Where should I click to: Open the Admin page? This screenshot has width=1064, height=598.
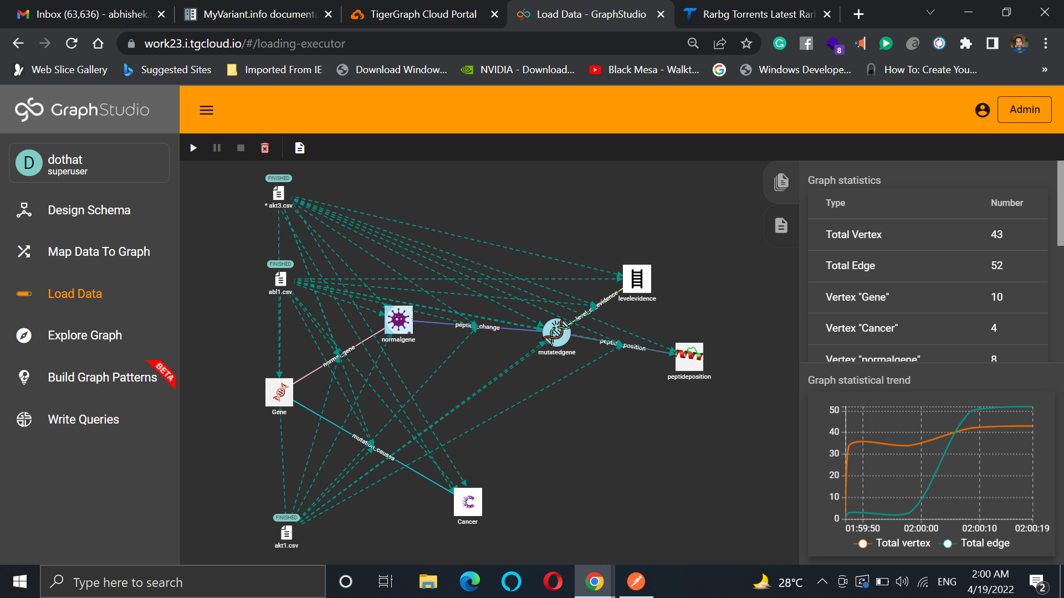[x=1024, y=110]
